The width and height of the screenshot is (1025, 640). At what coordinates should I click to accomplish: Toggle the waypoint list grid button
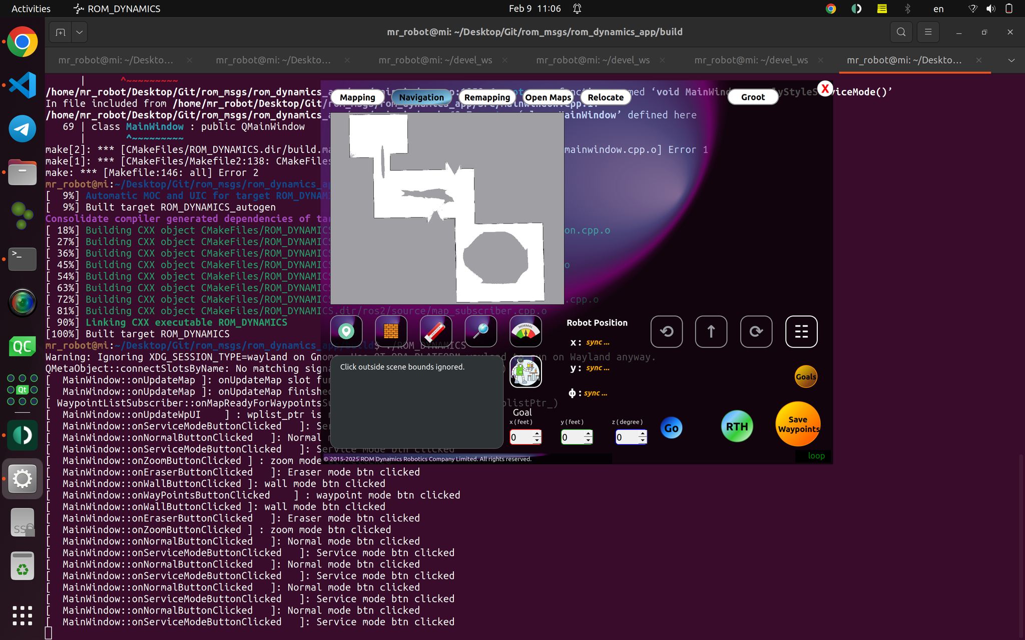801,331
